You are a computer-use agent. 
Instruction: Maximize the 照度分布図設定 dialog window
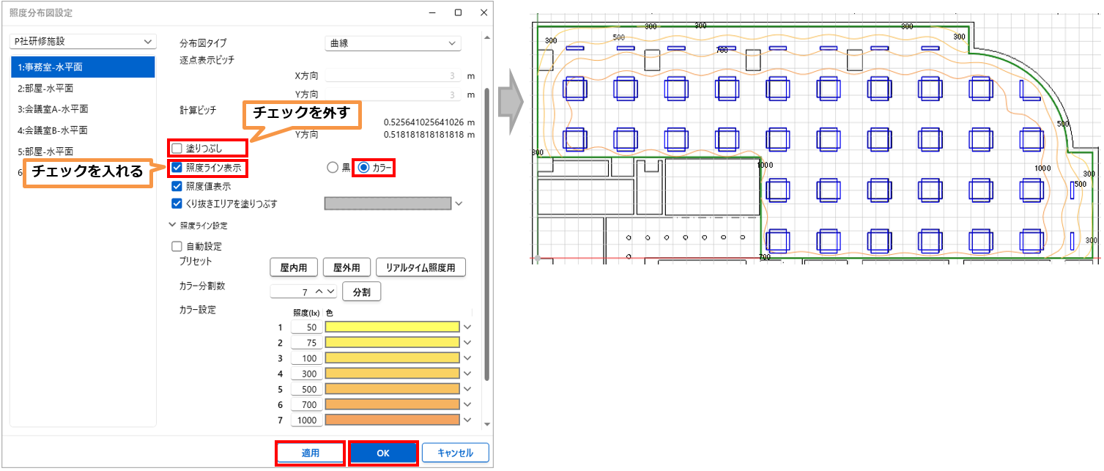pos(458,12)
